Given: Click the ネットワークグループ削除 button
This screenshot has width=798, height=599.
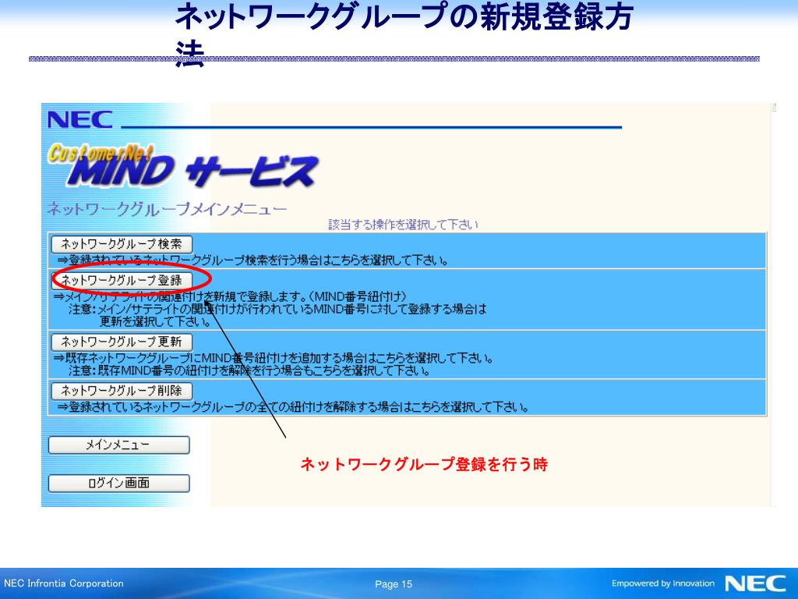Looking at the screenshot, I should pyautogui.click(x=122, y=391).
